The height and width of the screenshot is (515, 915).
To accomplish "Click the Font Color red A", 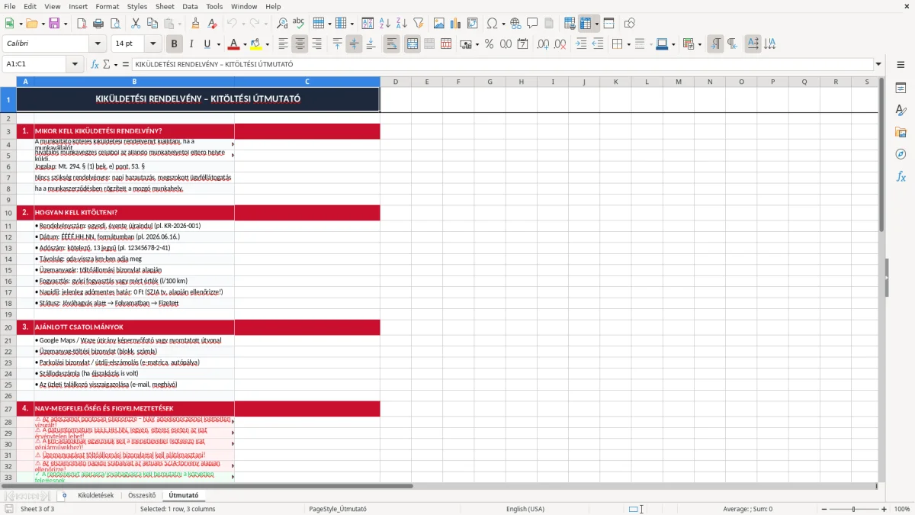I will [234, 44].
